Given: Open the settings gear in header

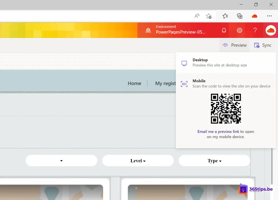Looking at the screenshot, I should coord(239,30).
